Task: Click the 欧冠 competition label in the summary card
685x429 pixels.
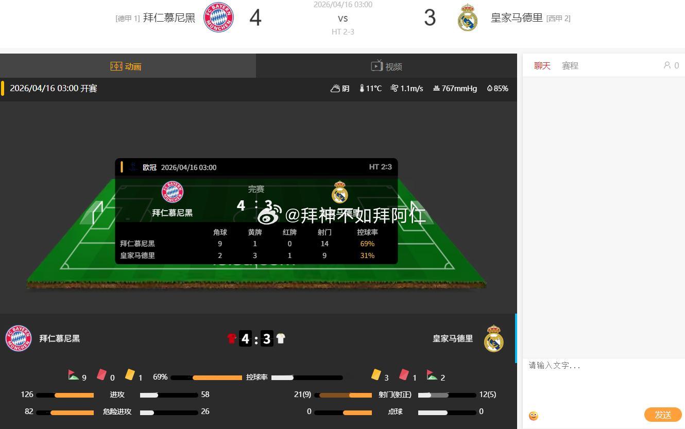Action: (150, 167)
